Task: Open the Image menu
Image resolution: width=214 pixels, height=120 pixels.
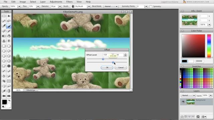Action: pos(23,2)
